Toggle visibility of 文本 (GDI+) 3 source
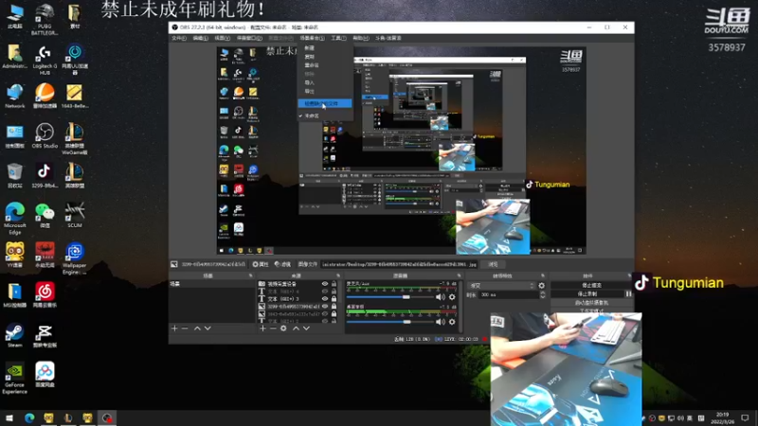758x426 pixels. (x=325, y=299)
